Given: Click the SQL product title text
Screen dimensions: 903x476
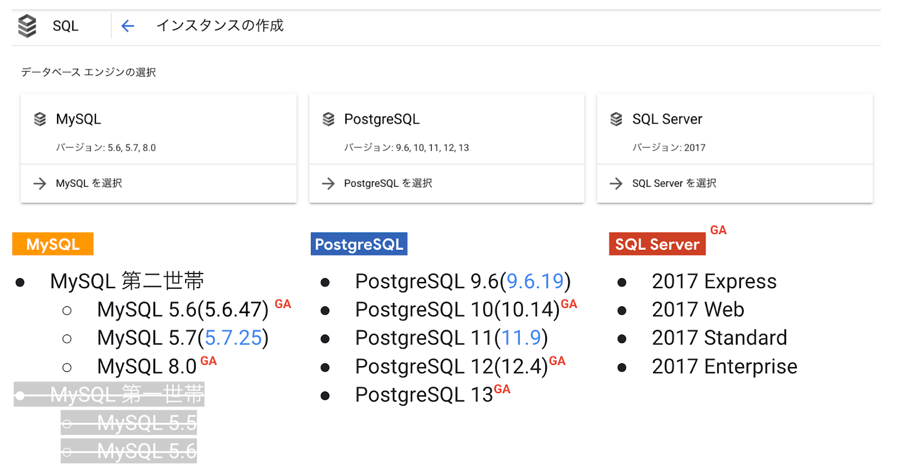Looking at the screenshot, I should click(65, 26).
